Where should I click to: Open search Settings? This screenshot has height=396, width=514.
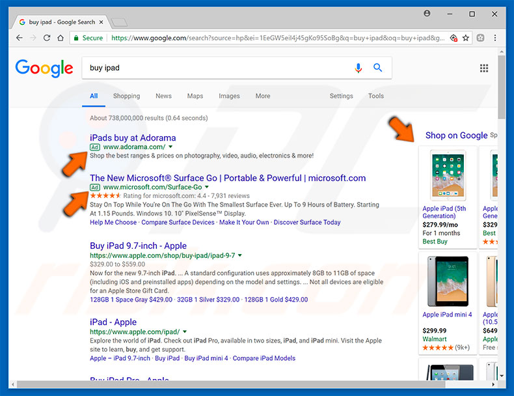(x=341, y=96)
